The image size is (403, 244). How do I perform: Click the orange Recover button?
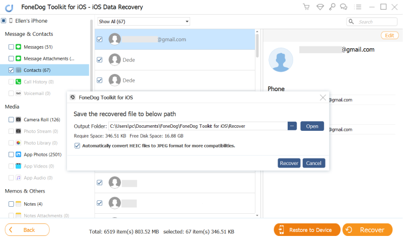pos(367,229)
